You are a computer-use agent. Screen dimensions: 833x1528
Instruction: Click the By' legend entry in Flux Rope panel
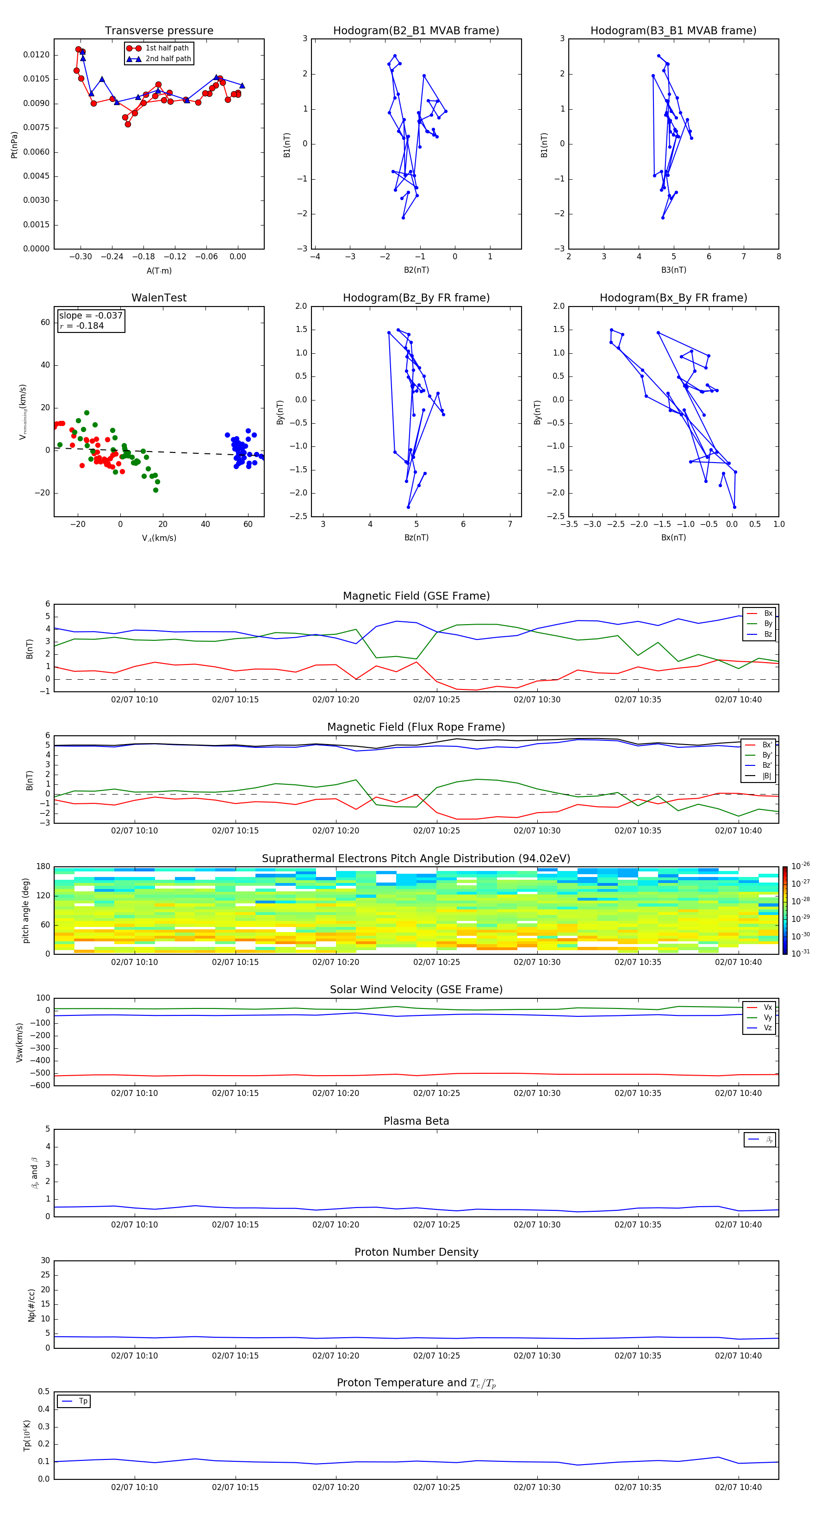click(759, 755)
